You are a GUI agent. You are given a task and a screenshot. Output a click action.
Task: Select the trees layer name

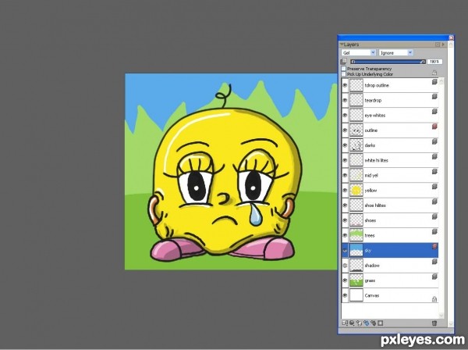[x=370, y=235]
